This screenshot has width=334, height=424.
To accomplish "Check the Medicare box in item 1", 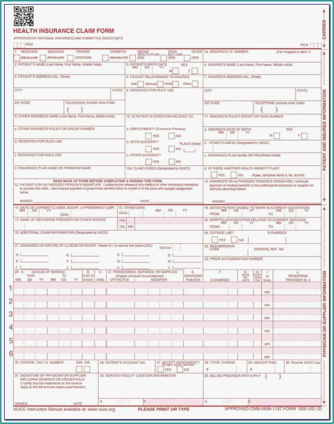I will pos(17,58).
